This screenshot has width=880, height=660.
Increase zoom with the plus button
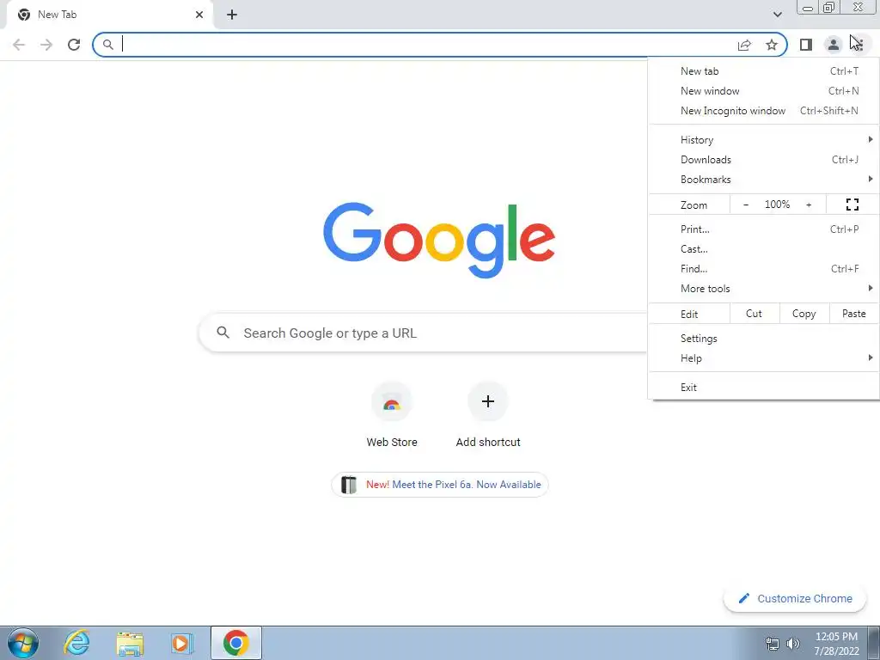[809, 205]
